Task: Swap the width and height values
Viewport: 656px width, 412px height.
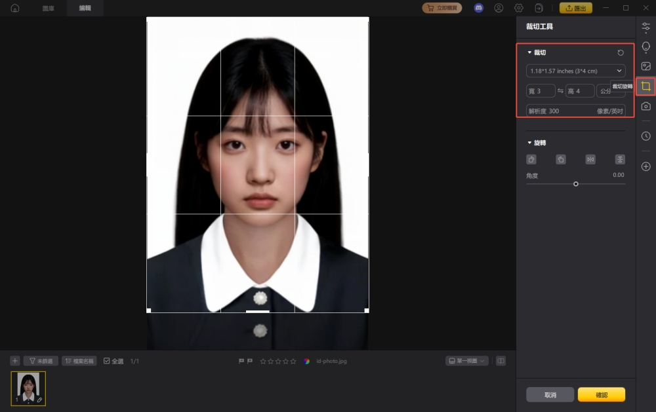Action: pos(560,90)
